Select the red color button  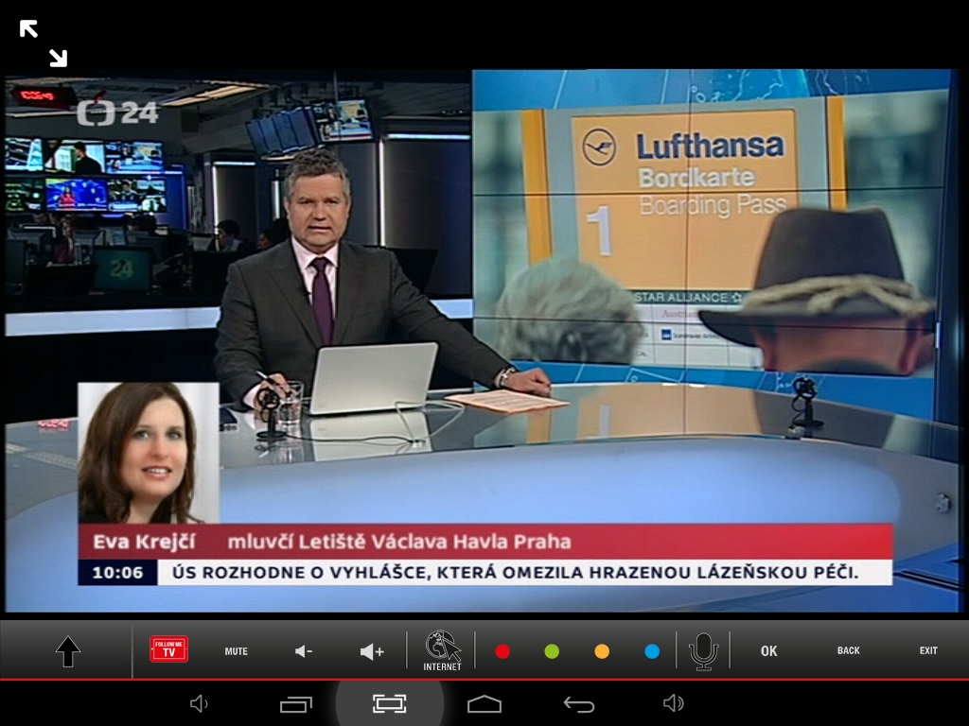502,651
